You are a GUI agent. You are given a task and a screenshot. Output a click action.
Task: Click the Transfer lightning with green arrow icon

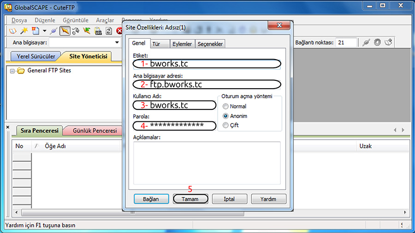87,31
